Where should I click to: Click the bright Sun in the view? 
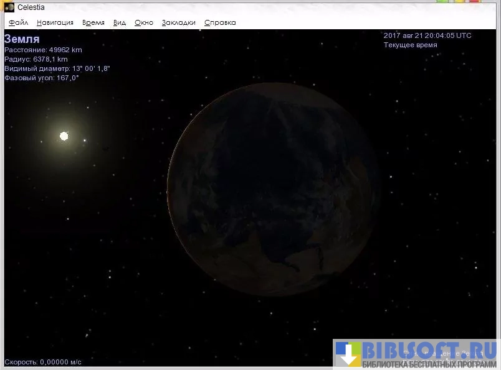pyautogui.click(x=64, y=136)
